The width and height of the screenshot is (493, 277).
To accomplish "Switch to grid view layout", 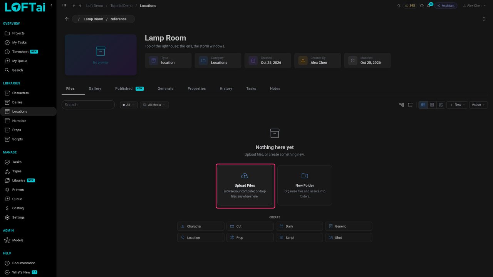I will pyautogui.click(x=432, y=105).
